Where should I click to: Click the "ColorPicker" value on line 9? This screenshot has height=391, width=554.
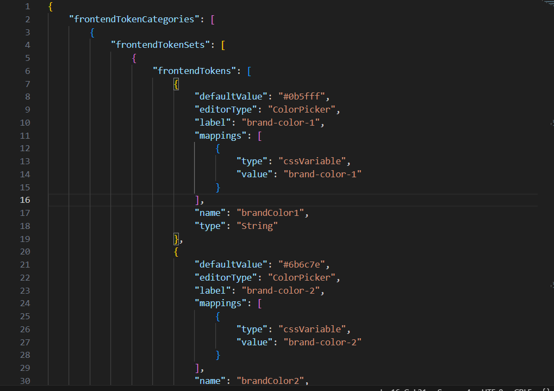[x=301, y=110]
